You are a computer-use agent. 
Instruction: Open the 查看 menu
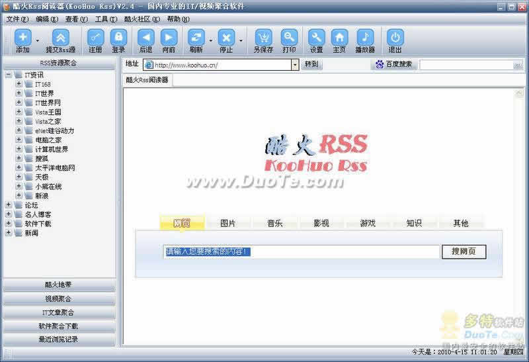(x=77, y=19)
